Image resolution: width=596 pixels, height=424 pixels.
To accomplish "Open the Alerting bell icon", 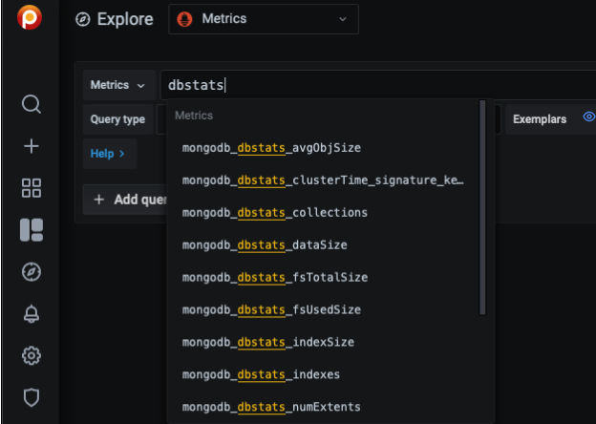I will [31, 314].
